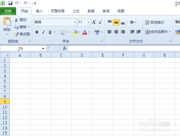Select column D header

[x=82, y=55]
